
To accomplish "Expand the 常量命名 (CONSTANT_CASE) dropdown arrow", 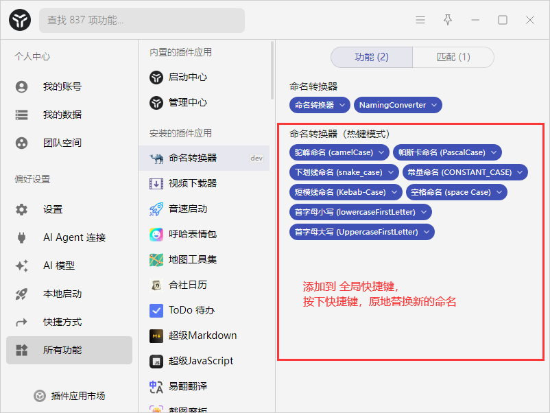I will (x=520, y=172).
